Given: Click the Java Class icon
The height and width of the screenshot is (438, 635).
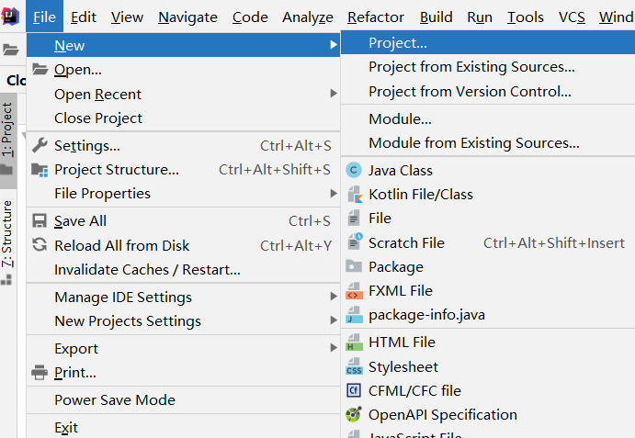Looking at the screenshot, I should [x=354, y=171].
